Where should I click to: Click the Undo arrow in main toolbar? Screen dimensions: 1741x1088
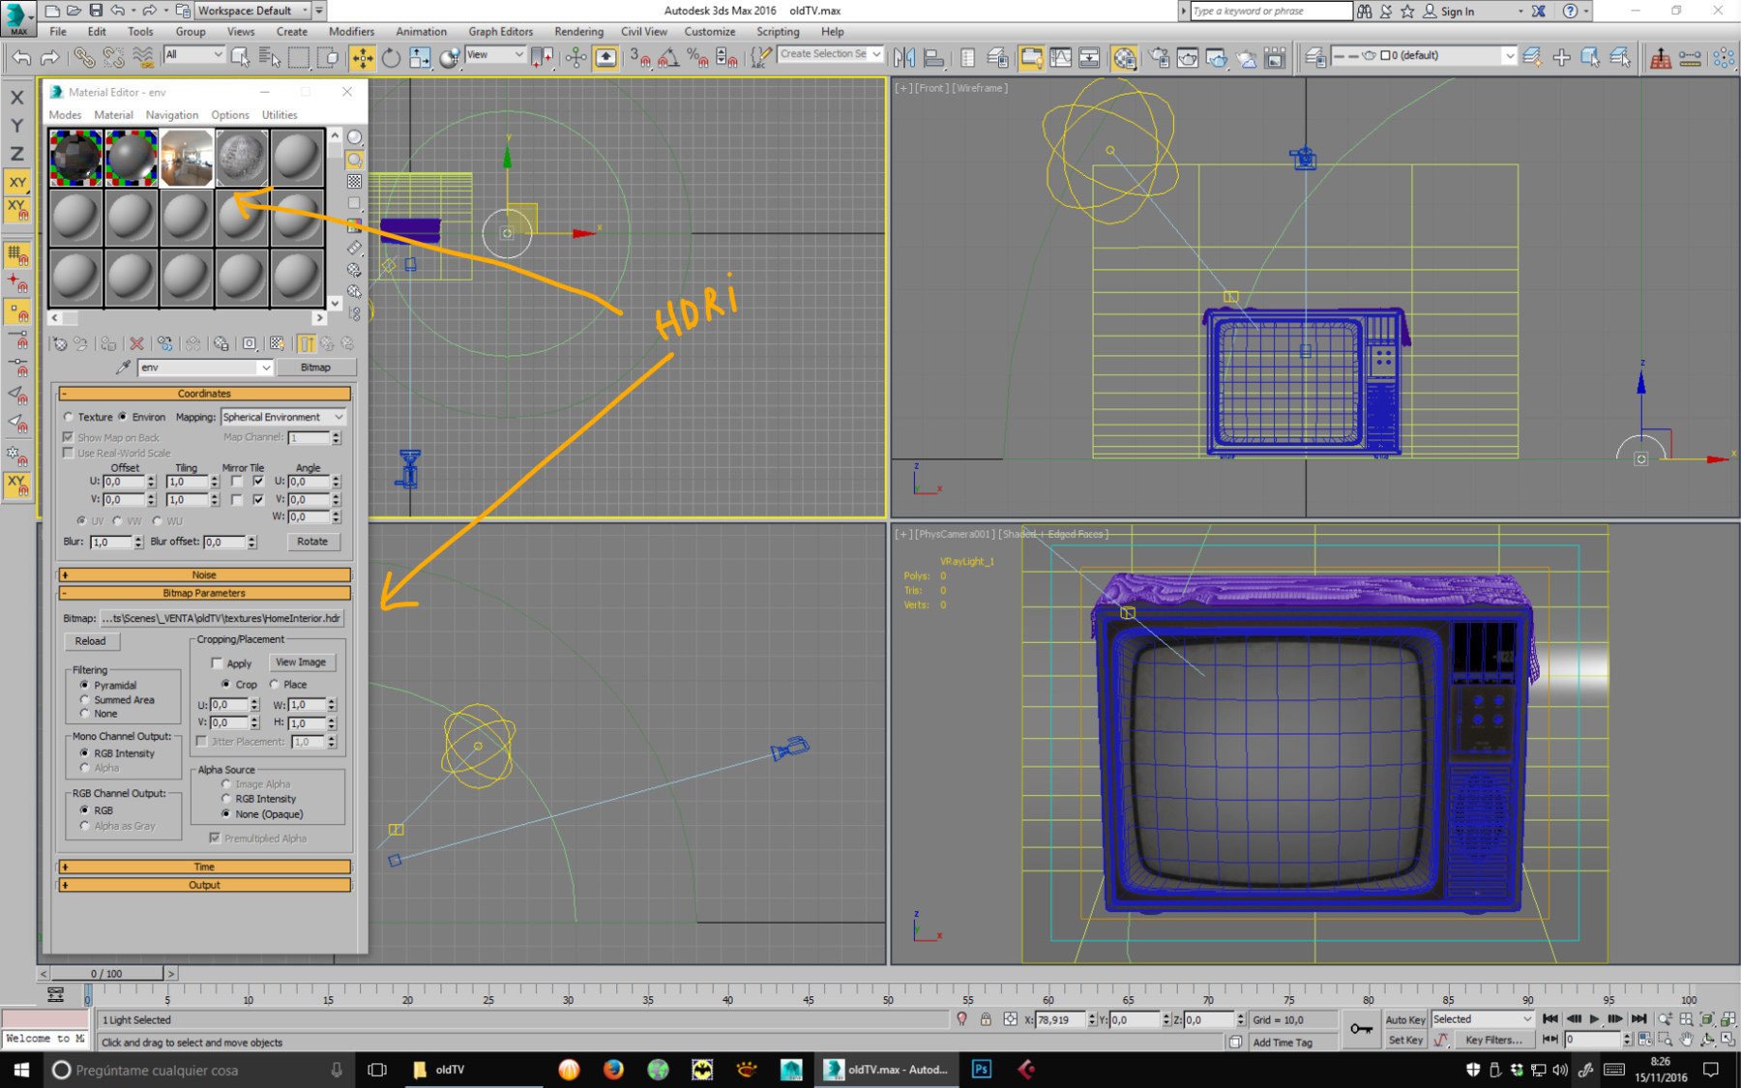21,58
